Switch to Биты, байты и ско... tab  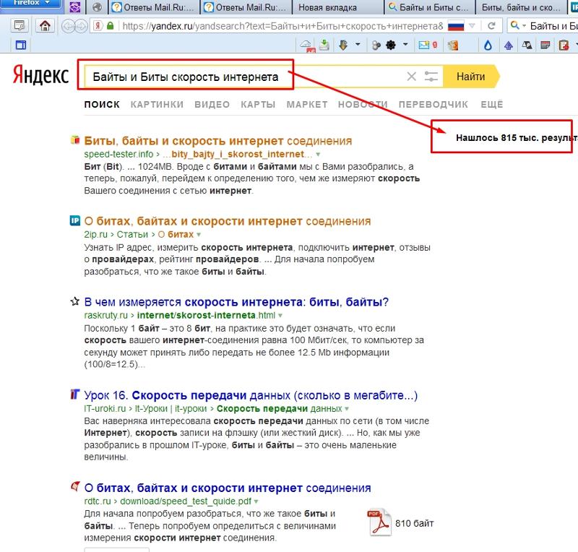522,7
